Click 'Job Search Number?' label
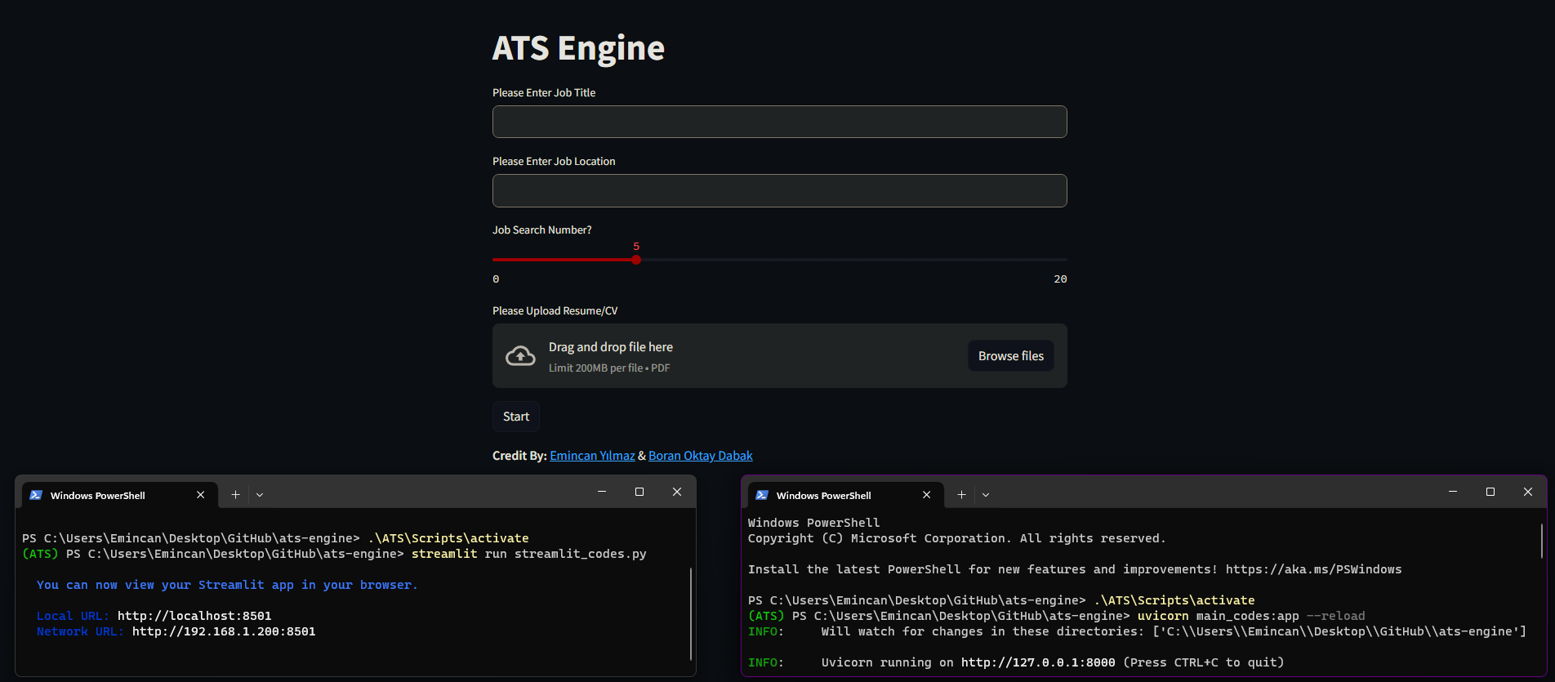 pos(542,230)
